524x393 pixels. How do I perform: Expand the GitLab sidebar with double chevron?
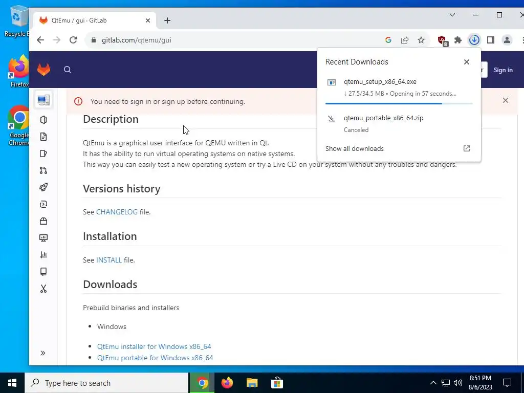(43, 353)
